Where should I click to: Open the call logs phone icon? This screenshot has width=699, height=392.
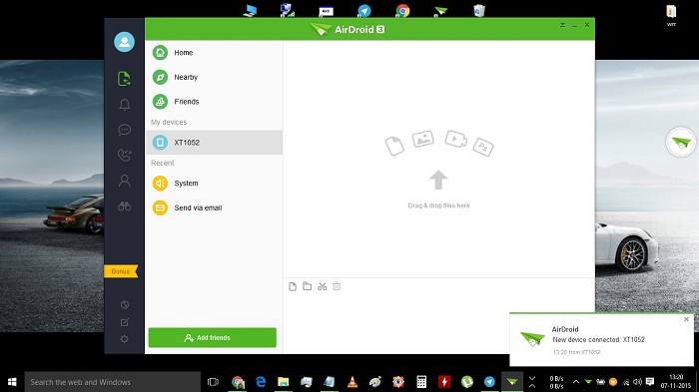coord(125,155)
